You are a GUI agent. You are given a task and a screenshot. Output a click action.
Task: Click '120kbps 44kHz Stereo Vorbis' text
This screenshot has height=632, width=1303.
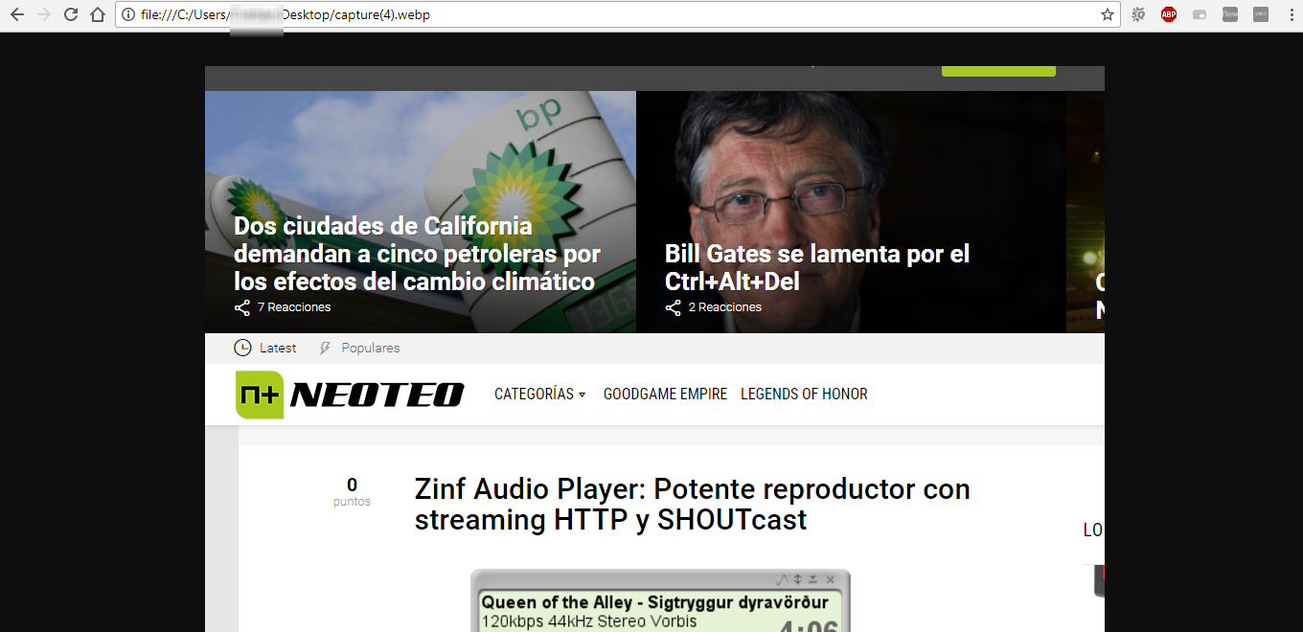(x=589, y=621)
